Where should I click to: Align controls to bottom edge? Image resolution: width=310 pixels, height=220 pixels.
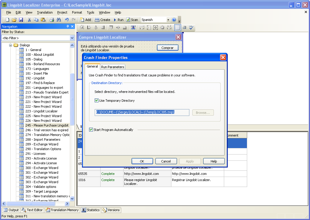point(125,27)
